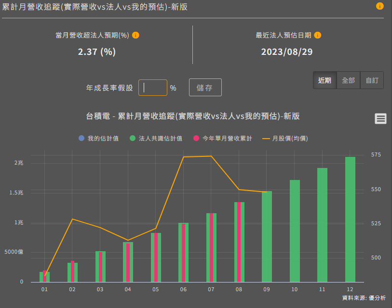This screenshot has height=308, width=392.
Task: Click the pink revenue bar for month 03
Action: (100, 267)
